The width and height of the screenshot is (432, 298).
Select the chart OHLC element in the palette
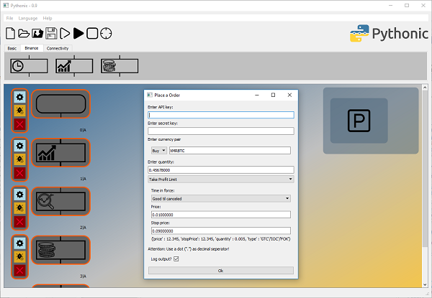[74, 66]
